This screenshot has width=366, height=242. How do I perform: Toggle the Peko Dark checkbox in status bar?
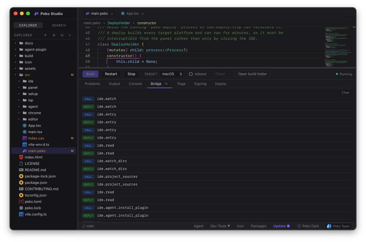coord(299,226)
